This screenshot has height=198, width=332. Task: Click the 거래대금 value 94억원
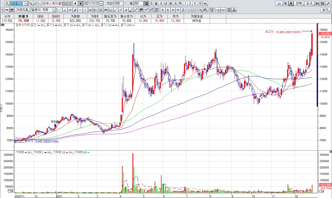click(x=196, y=21)
